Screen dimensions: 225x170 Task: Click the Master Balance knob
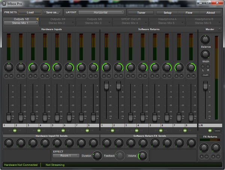pyautogui.click(x=205, y=40)
